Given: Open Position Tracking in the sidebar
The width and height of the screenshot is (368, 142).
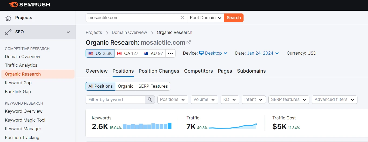Looking at the screenshot, I should pyautogui.click(x=22, y=138).
